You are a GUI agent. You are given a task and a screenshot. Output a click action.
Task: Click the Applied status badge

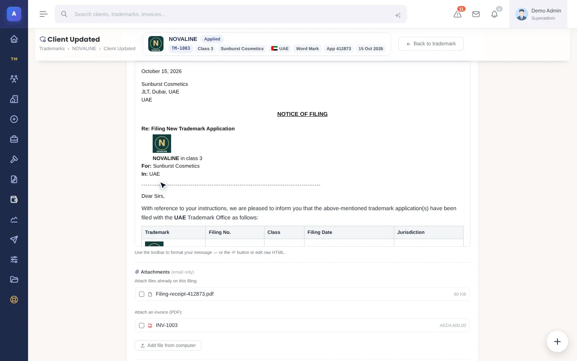[212, 39]
